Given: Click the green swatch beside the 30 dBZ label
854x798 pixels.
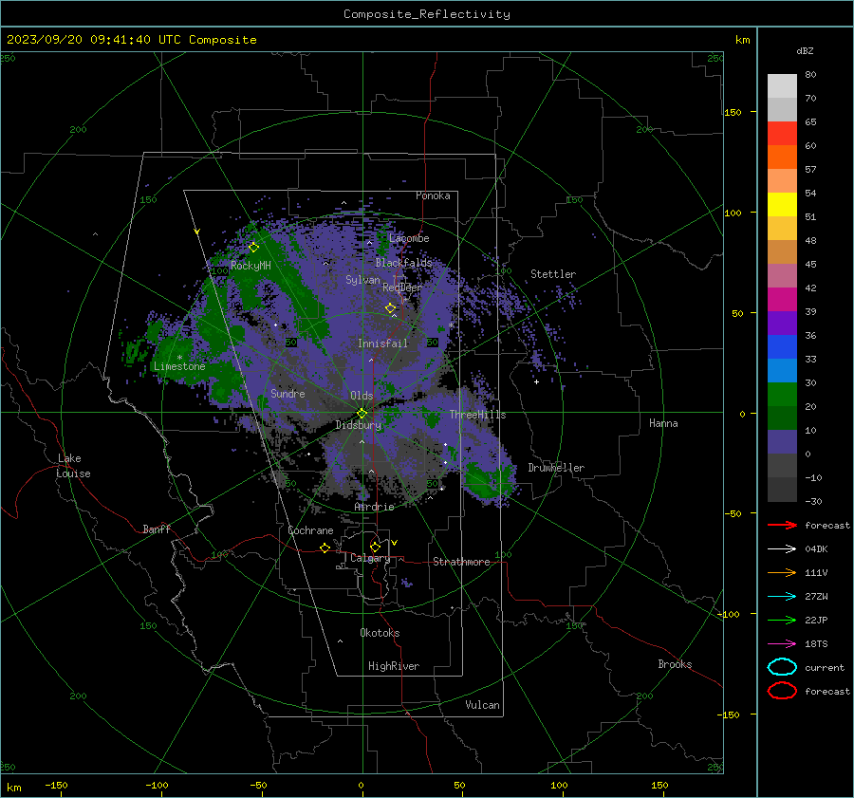Looking at the screenshot, I should (x=782, y=394).
